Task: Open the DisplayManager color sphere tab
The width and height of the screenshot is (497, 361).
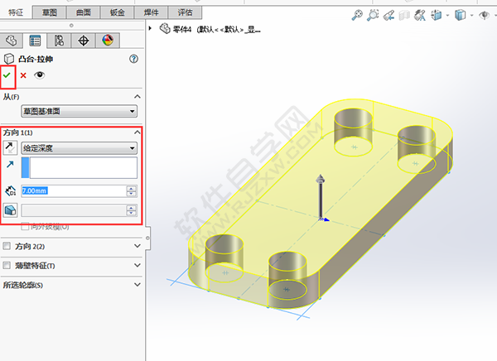Action: point(108,41)
